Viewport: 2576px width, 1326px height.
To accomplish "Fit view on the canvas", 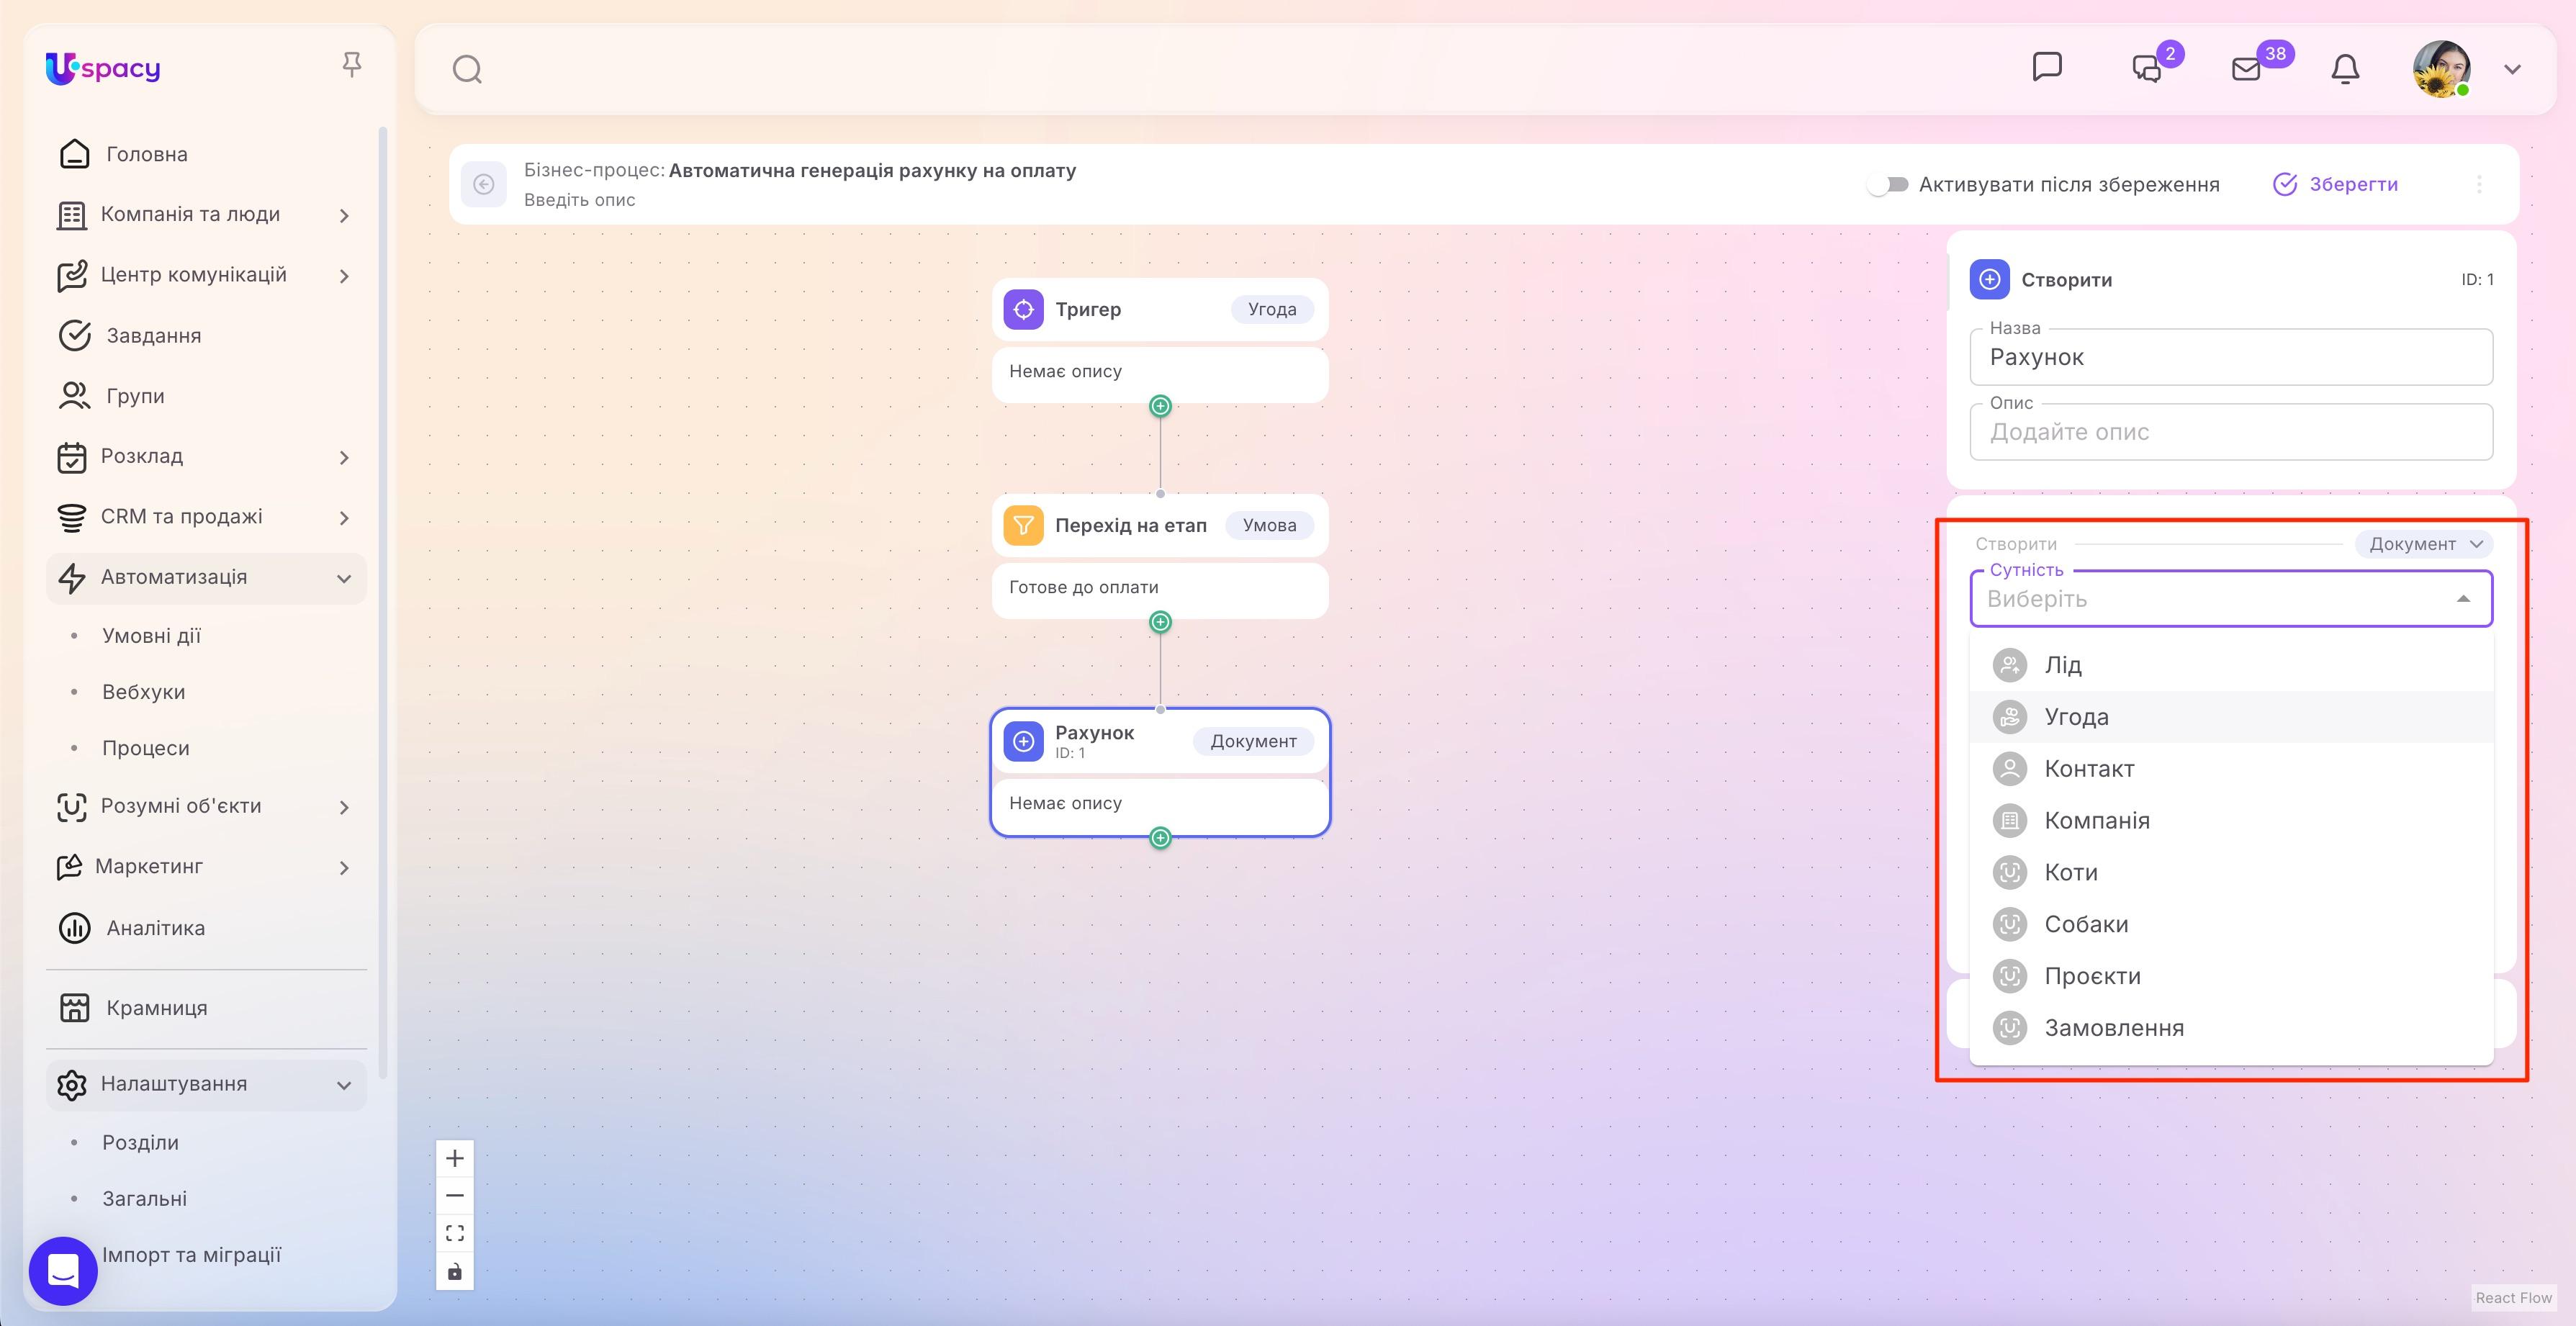I will [455, 1233].
